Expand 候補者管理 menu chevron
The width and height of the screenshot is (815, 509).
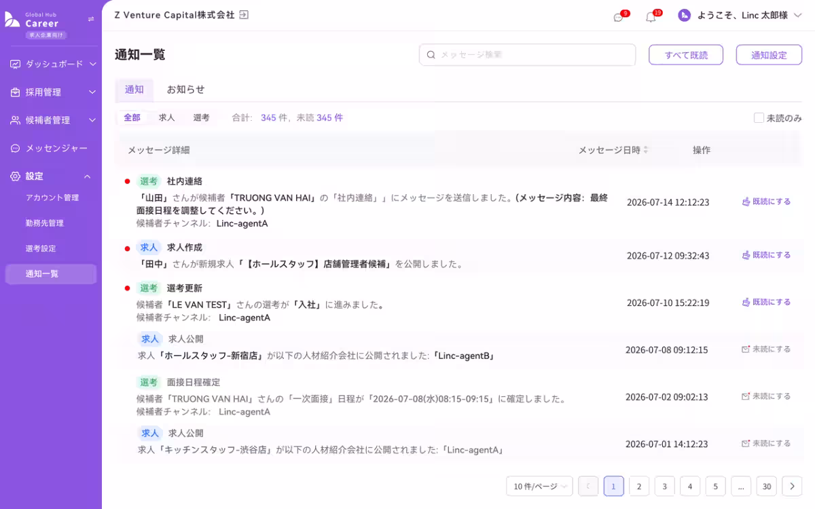[93, 120]
